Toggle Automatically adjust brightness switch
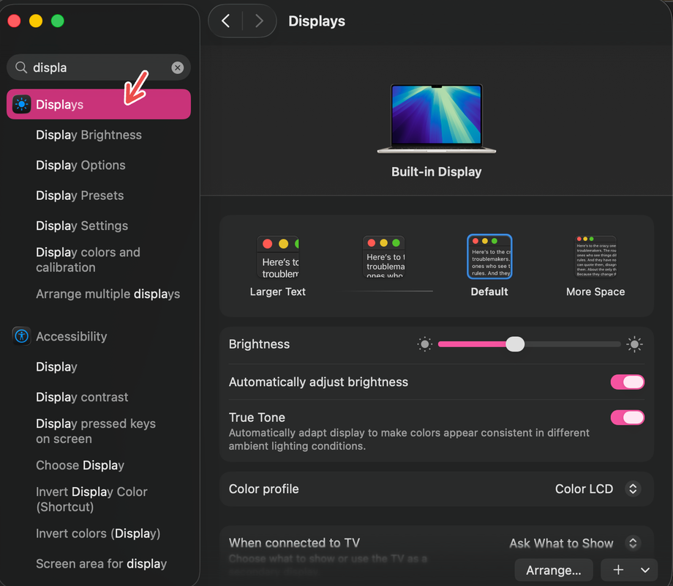 pyautogui.click(x=628, y=382)
